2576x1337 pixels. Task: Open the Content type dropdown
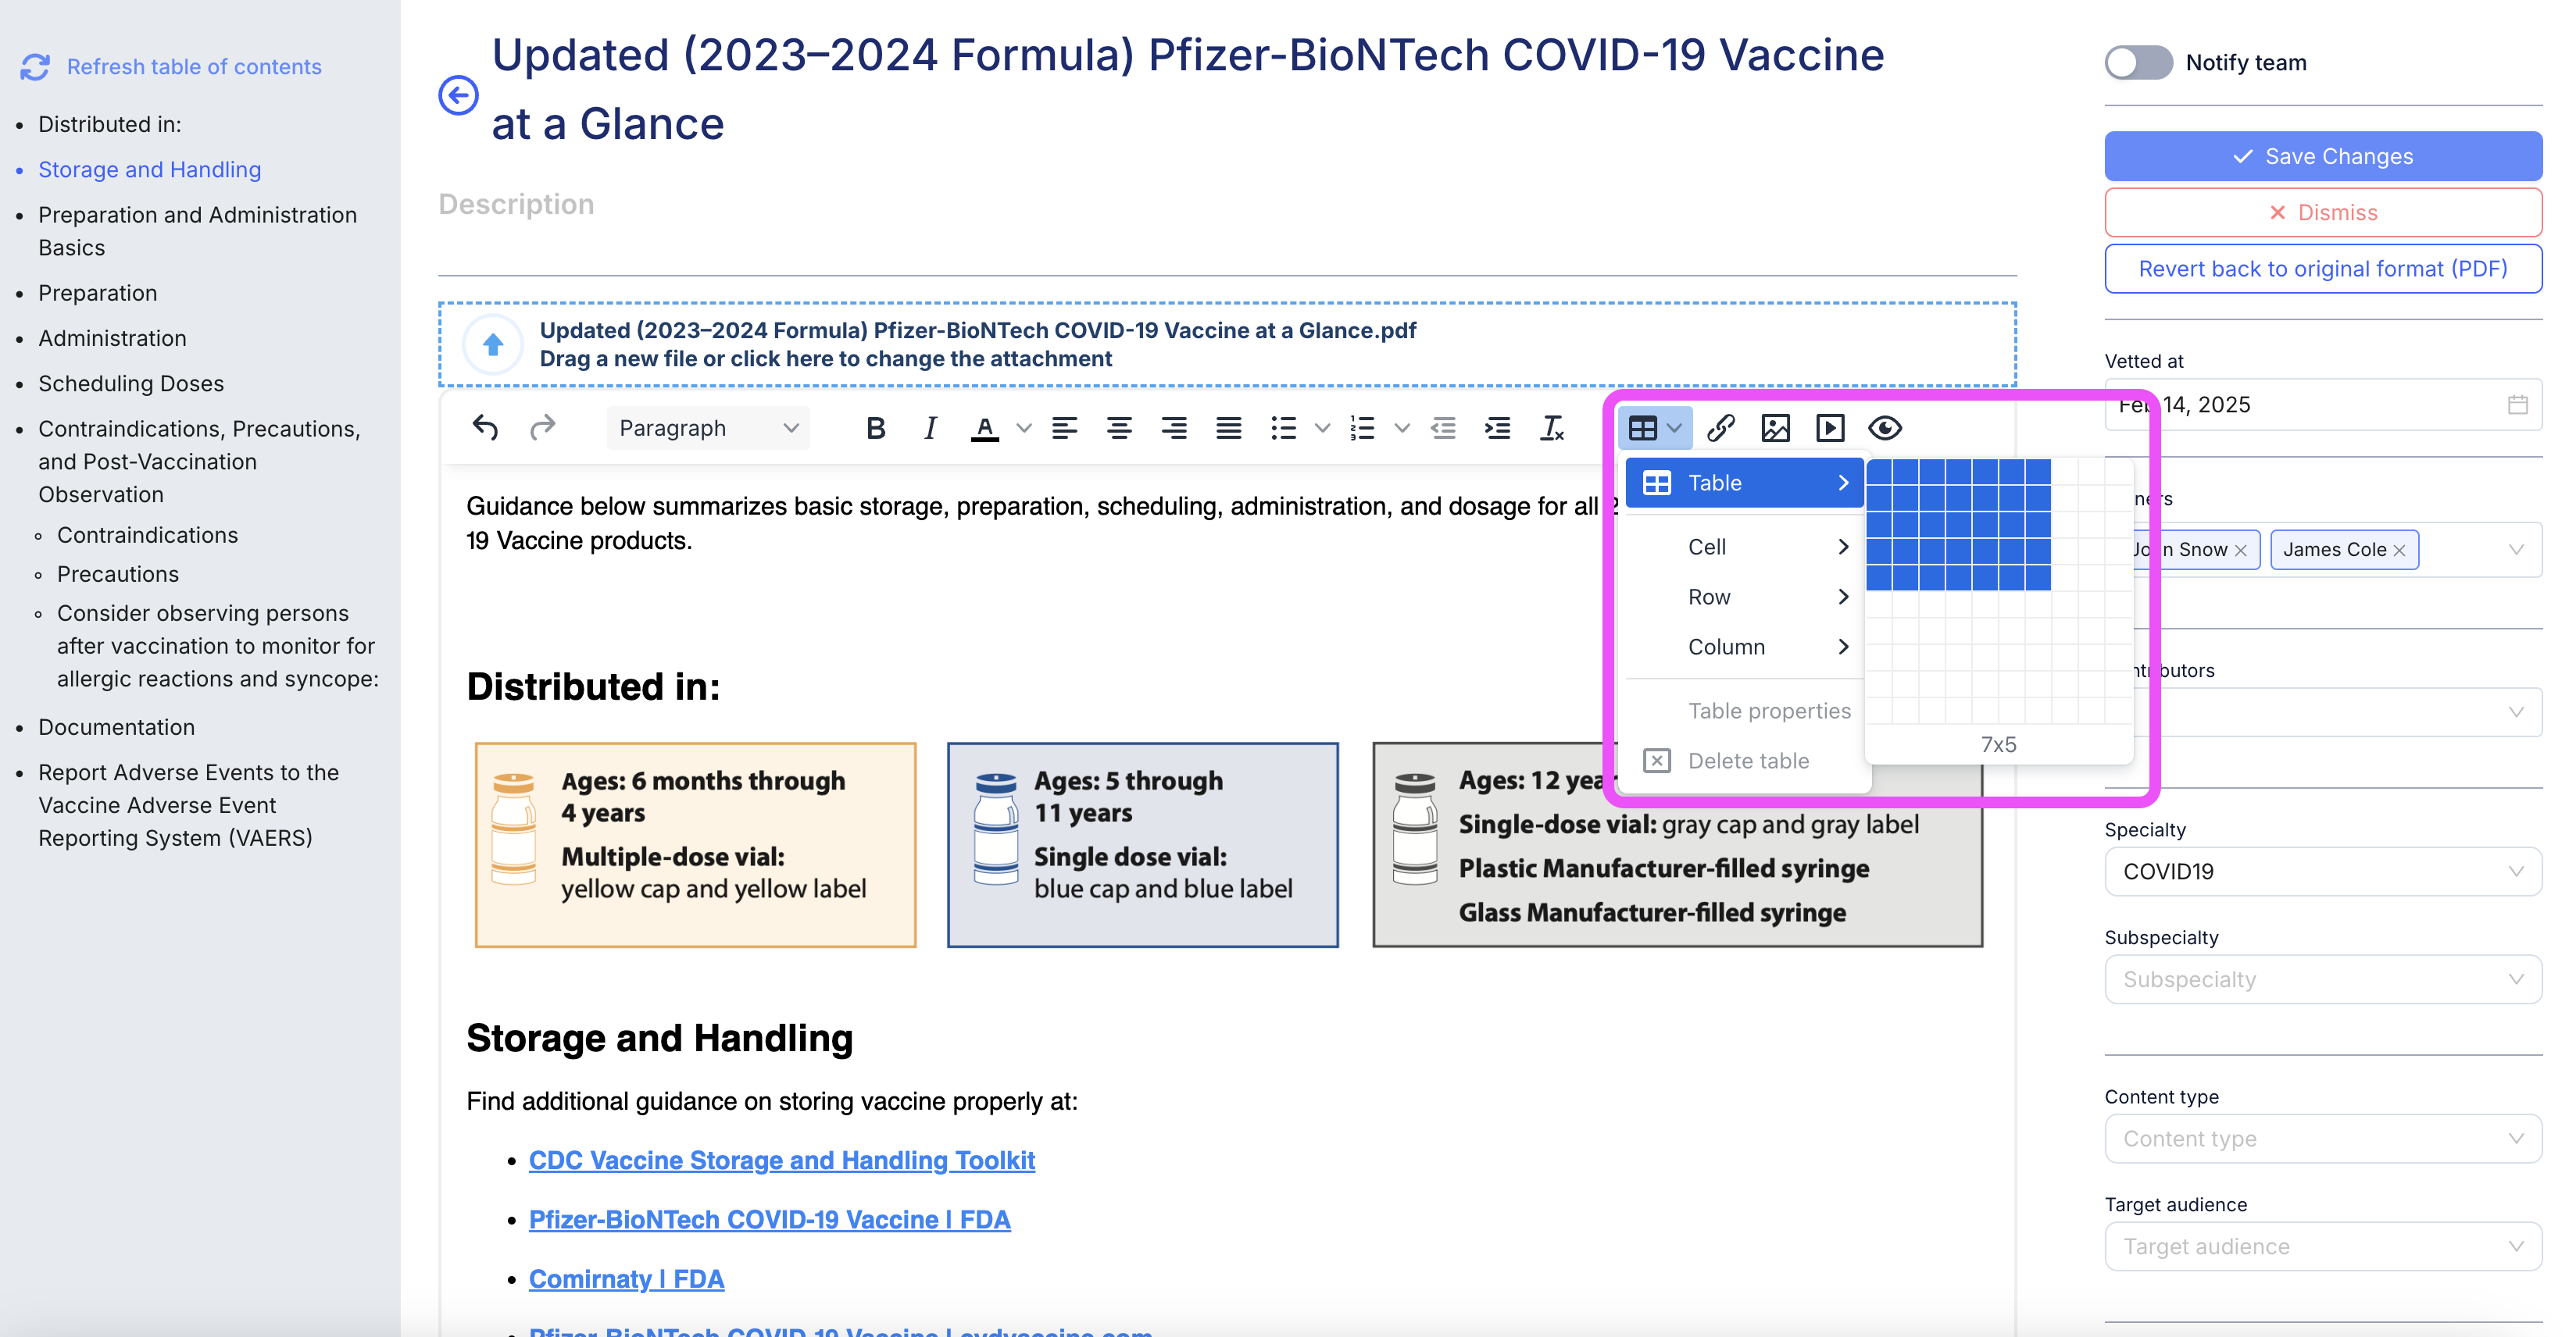coord(2322,1138)
